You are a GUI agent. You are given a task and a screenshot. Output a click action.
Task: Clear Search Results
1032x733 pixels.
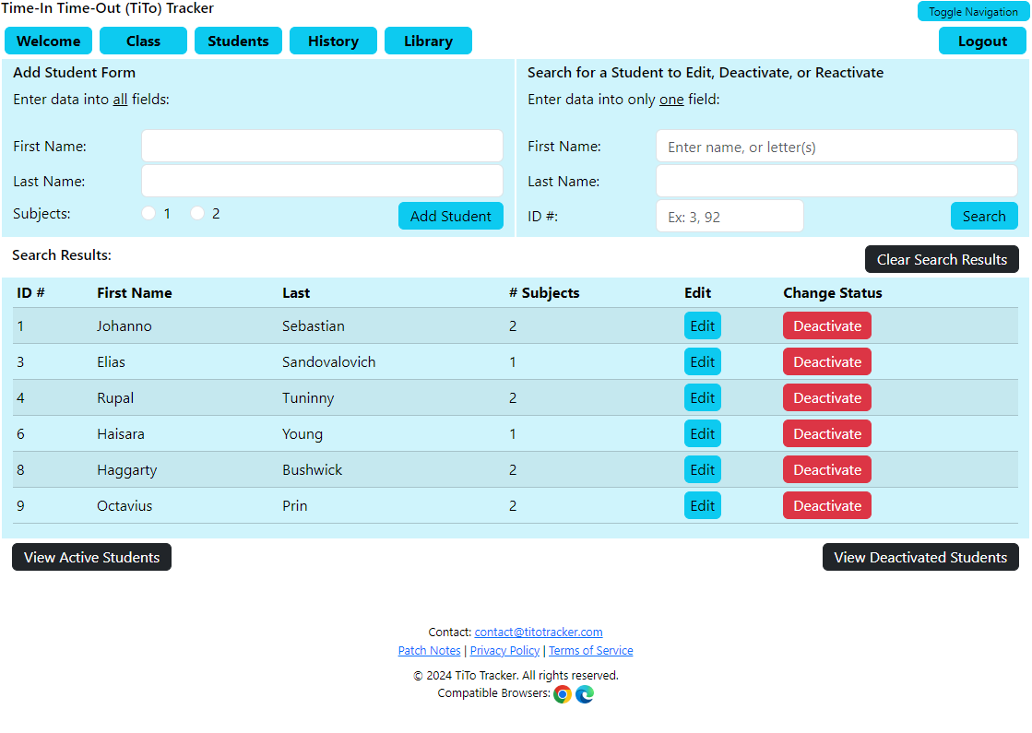tap(942, 259)
